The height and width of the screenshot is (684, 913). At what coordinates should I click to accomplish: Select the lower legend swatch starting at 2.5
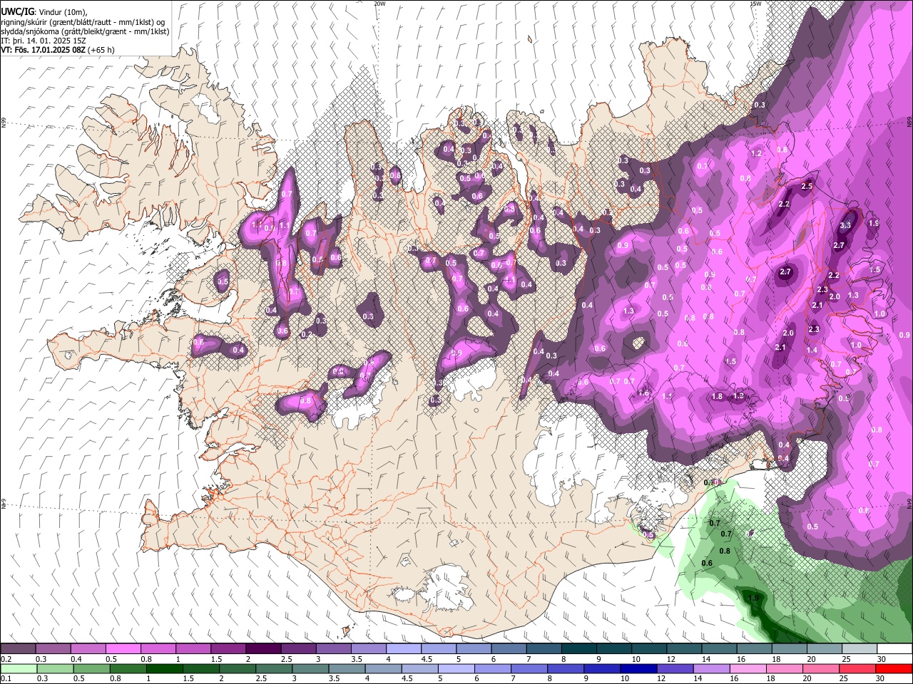click(273, 669)
